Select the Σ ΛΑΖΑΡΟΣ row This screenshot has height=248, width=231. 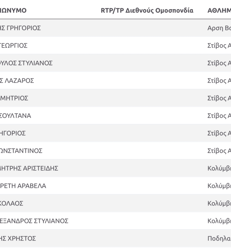[x=115, y=81]
